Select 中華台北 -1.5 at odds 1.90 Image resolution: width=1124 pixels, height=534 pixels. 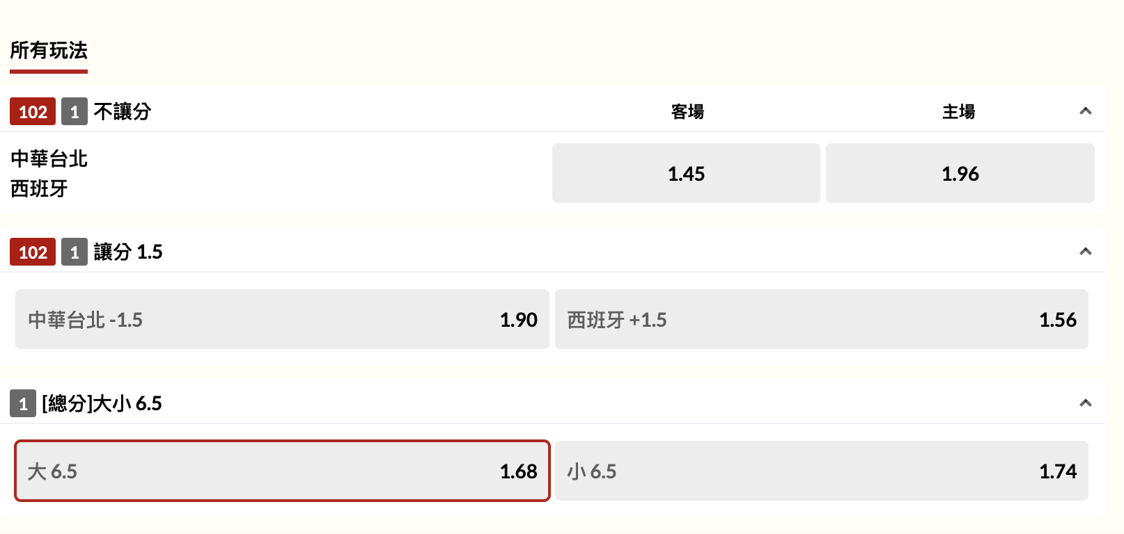(x=282, y=319)
